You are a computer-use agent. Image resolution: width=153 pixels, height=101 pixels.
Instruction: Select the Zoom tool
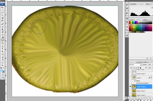pos(3,65)
